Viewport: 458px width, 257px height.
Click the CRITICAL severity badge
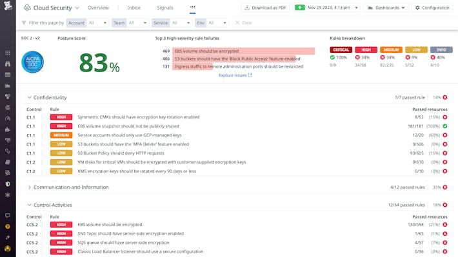pyautogui.click(x=341, y=50)
